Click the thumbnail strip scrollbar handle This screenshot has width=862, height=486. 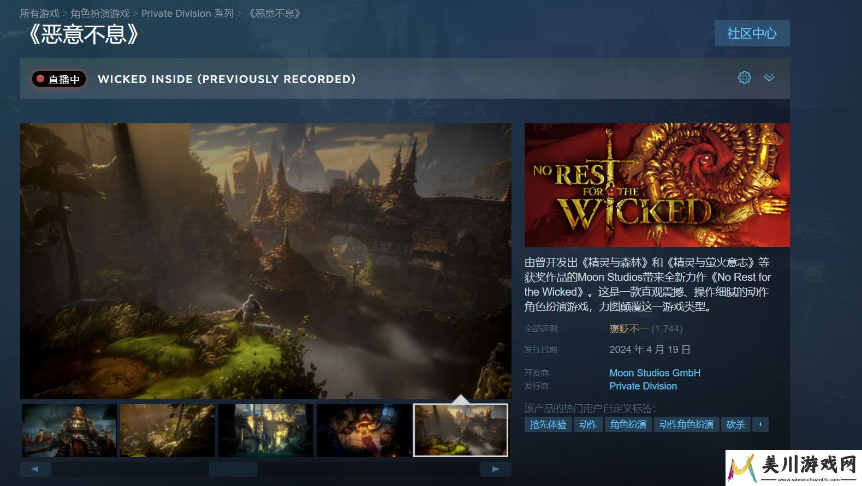234,469
